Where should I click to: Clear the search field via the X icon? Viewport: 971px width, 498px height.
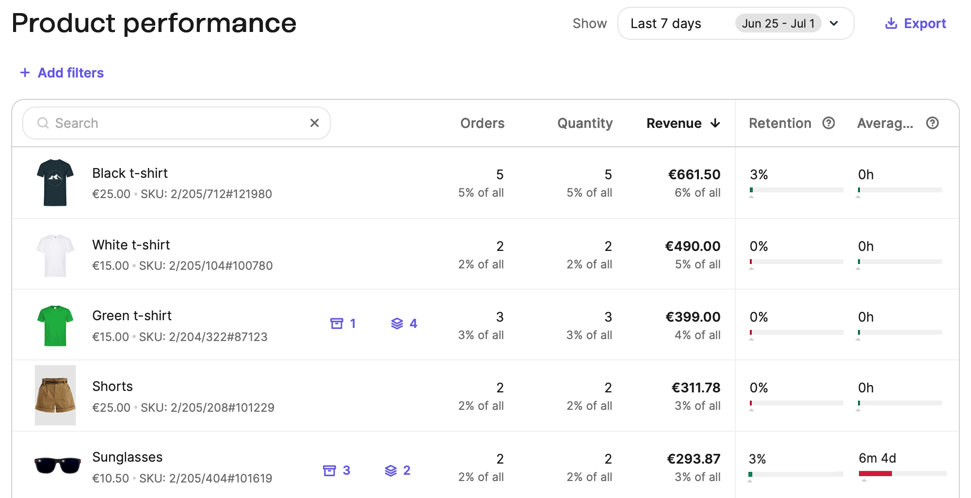314,123
